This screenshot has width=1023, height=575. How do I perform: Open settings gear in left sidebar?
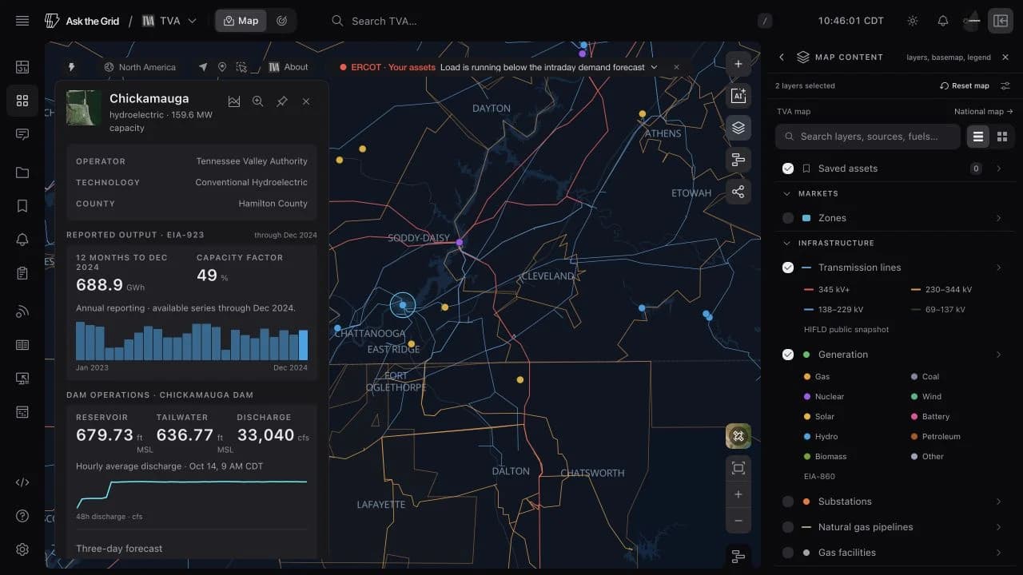pyautogui.click(x=22, y=549)
